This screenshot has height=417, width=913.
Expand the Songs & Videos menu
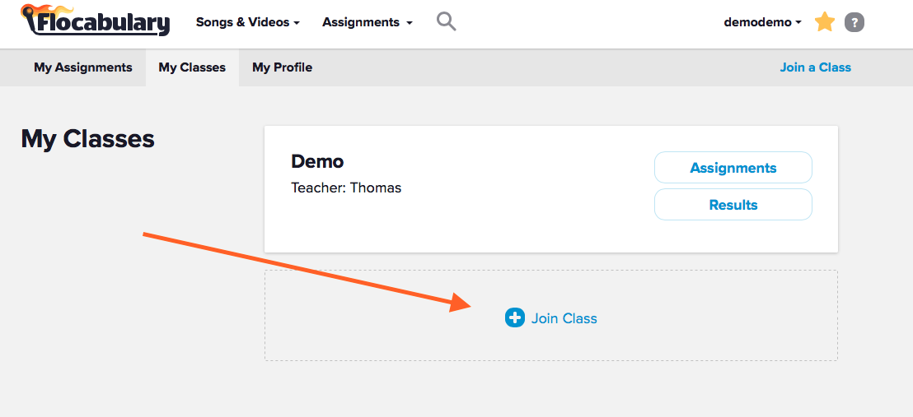(x=247, y=22)
